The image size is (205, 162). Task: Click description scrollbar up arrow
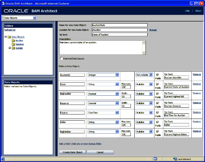point(144,42)
